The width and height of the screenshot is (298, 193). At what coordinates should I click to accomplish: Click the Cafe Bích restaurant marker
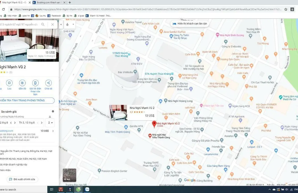pyautogui.click(x=198, y=54)
